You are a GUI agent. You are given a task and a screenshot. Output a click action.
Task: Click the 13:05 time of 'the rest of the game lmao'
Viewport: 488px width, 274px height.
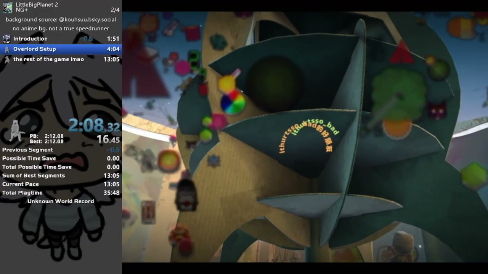tap(112, 59)
